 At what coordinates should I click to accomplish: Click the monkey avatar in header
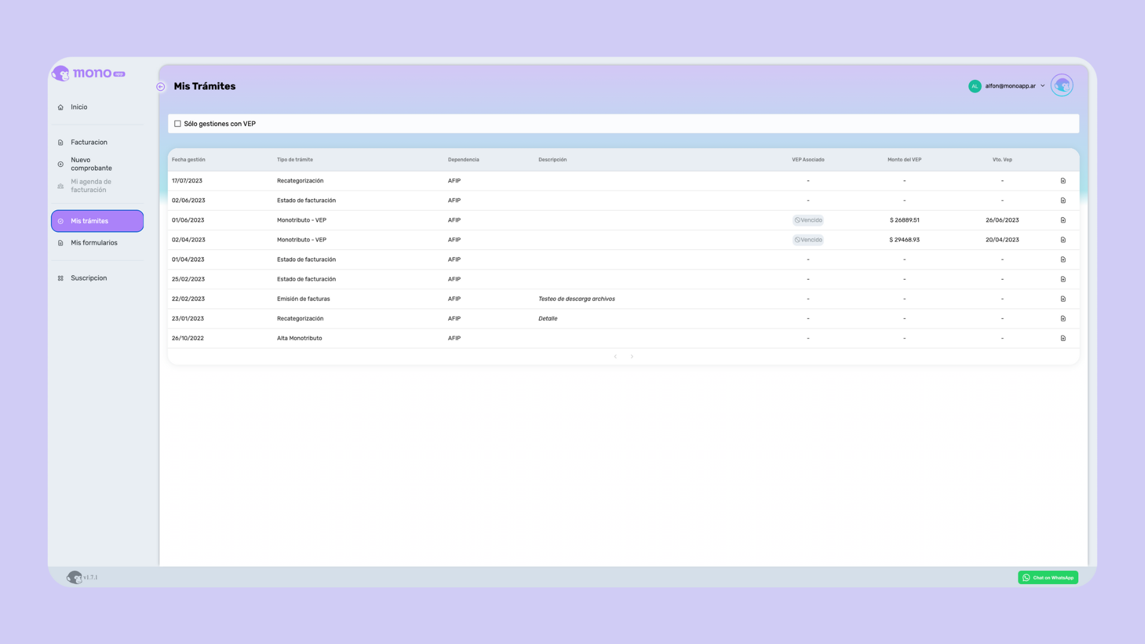(1062, 85)
